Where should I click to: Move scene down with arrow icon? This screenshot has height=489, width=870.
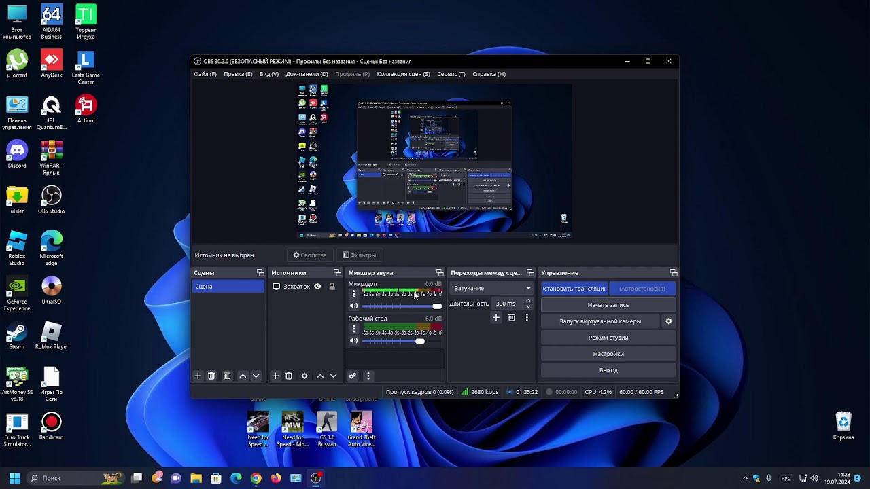coord(256,376)
